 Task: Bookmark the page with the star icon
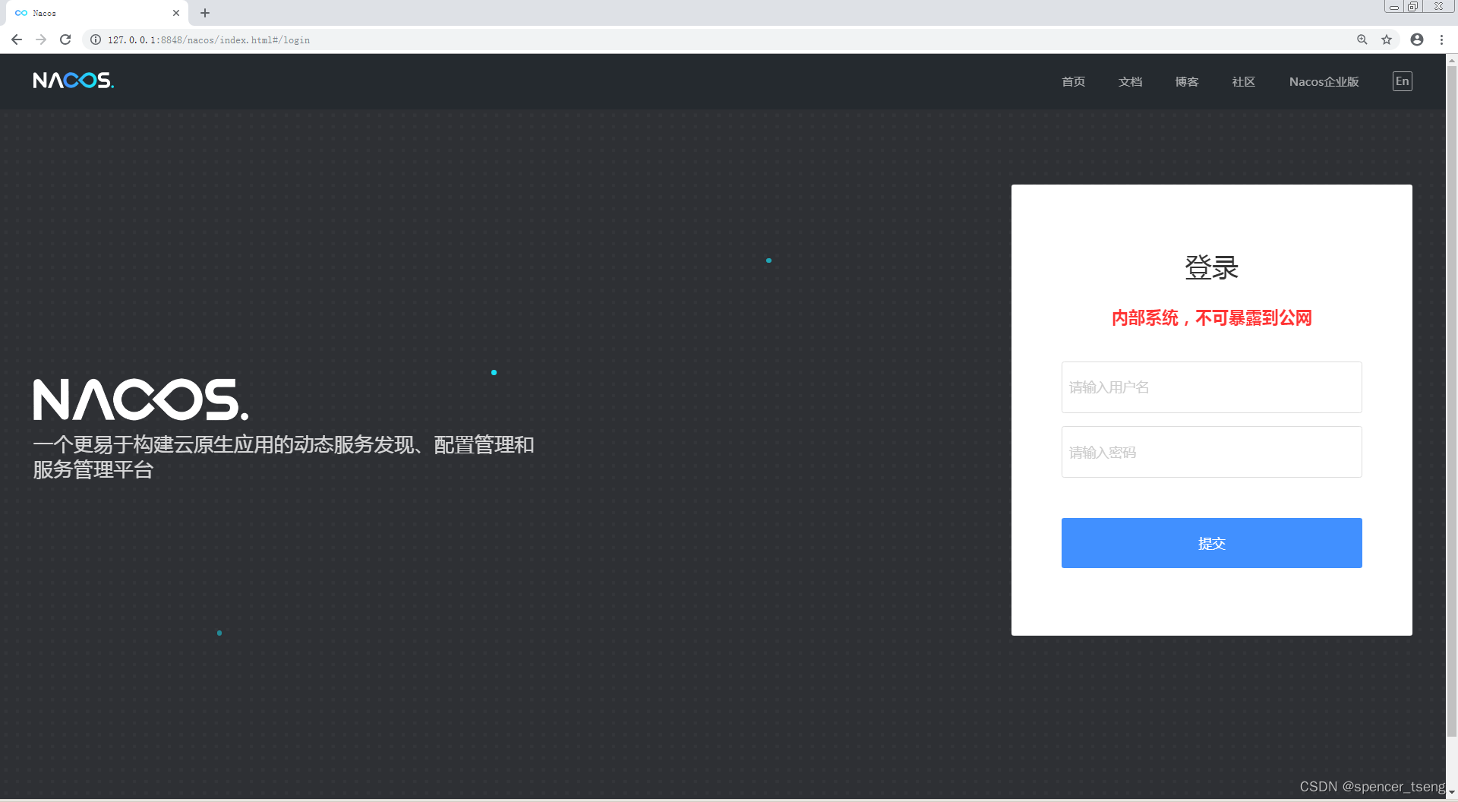click(x=1386, y=39)
